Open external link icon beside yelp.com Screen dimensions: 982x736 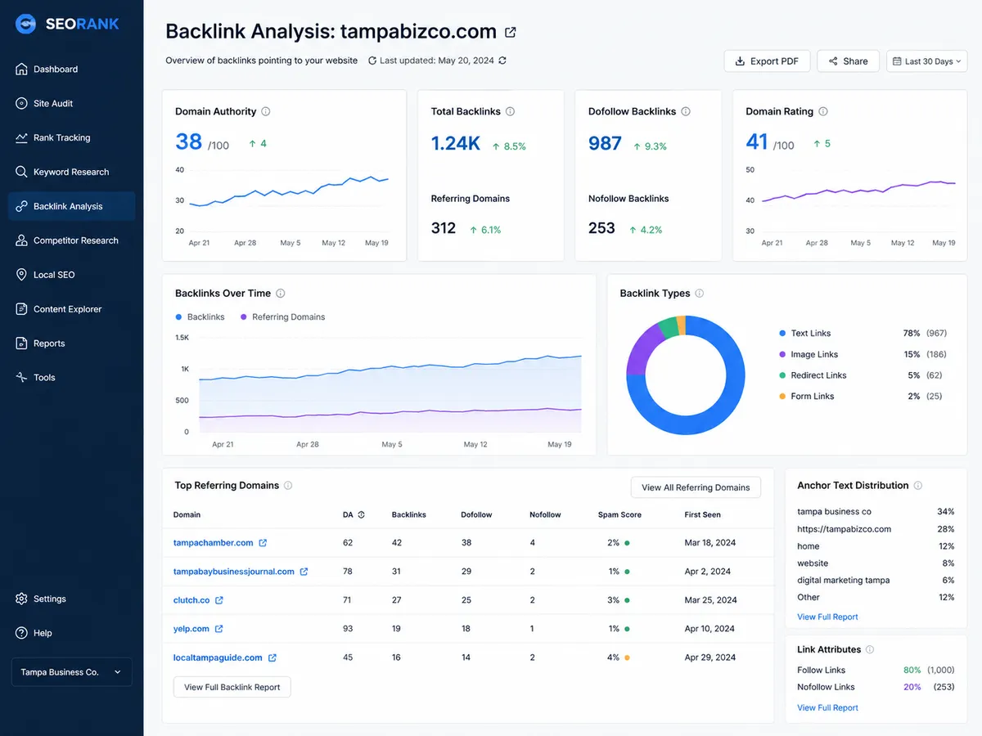218,629
